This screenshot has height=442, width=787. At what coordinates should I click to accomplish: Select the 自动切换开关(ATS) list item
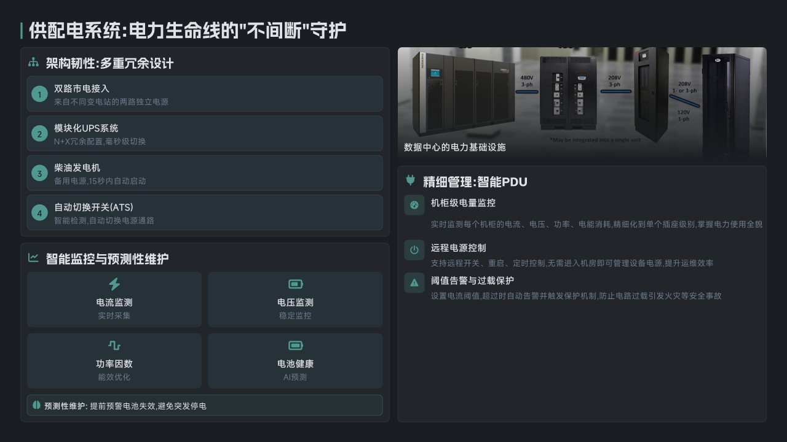204,212
